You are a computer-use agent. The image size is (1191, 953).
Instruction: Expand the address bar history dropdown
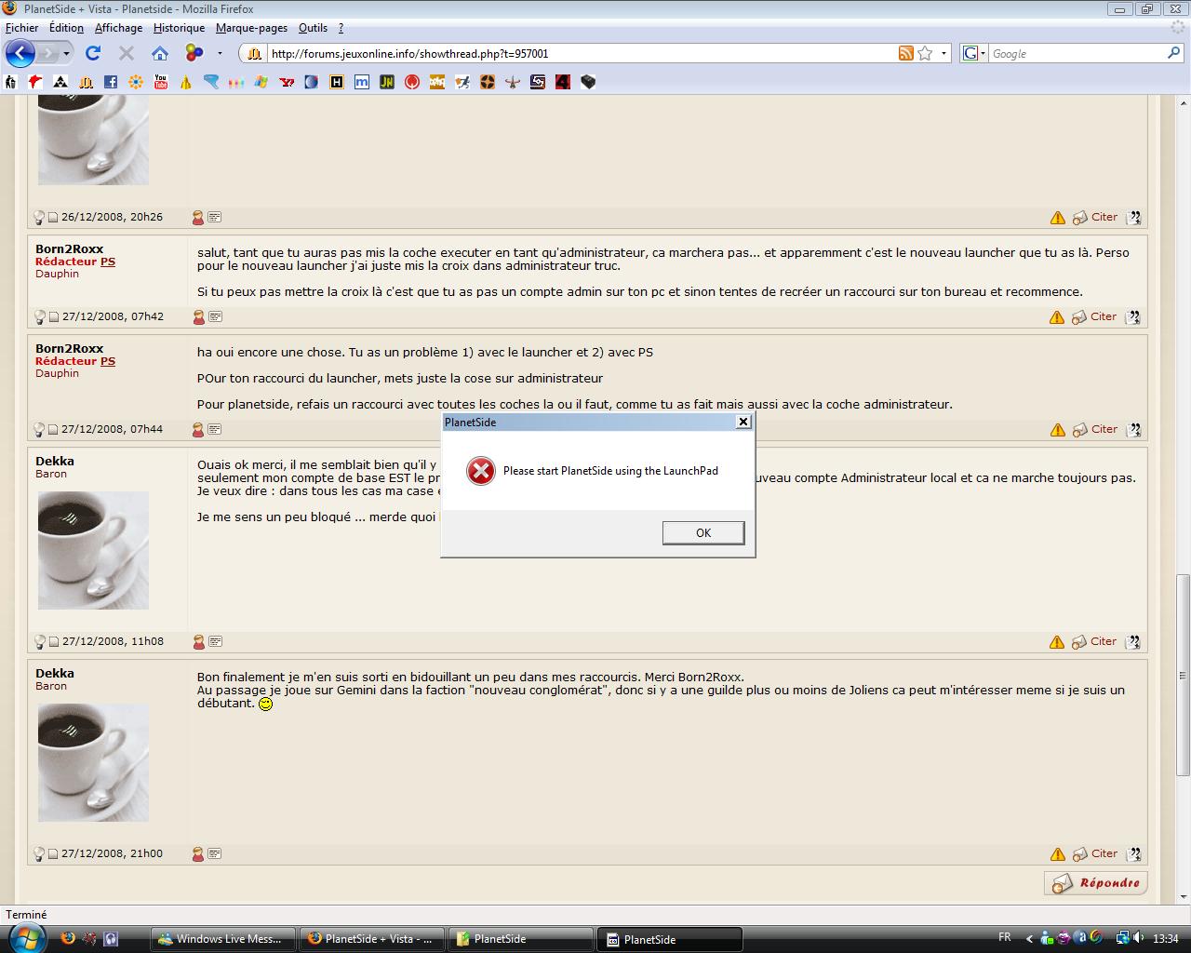(x=943, y=53)
